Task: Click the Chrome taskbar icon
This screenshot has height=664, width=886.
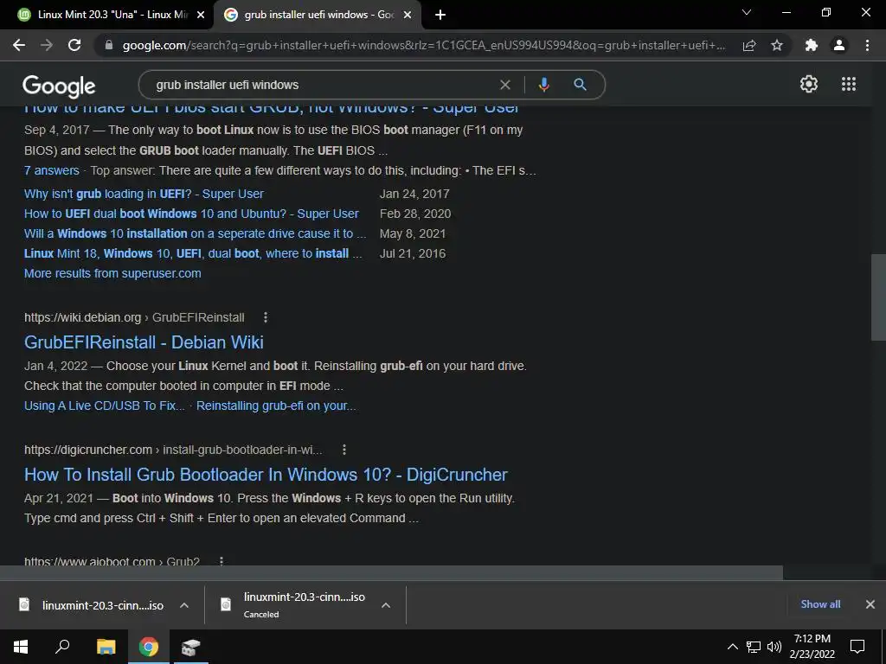Action: pyautogui.click(x=149, y=647)
